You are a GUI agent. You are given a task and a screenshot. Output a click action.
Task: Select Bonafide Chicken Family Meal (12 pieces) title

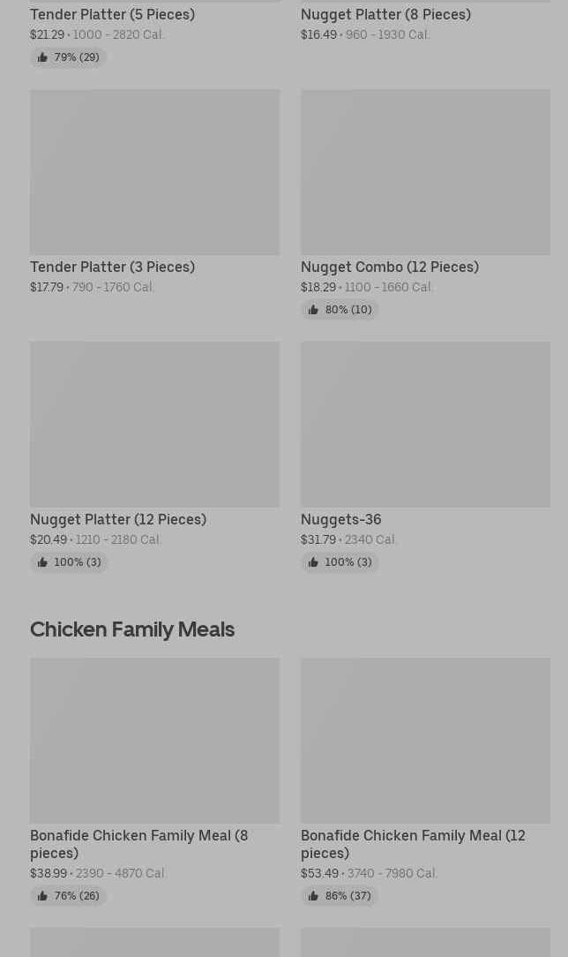(413, 844)
